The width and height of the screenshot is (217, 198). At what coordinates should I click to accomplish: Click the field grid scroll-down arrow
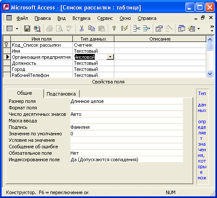(x=210, y=74)
